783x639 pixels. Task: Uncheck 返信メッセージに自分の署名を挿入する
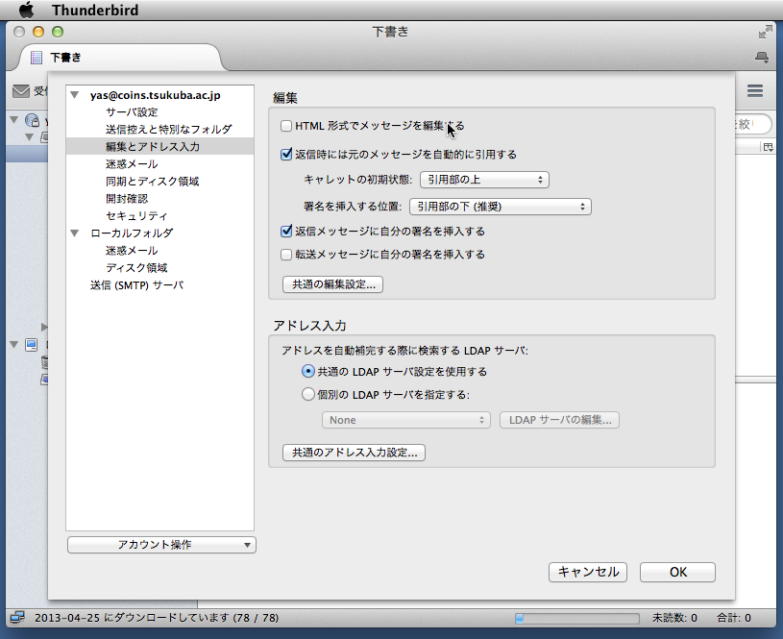pyautogui.click(x=286, y=232)
